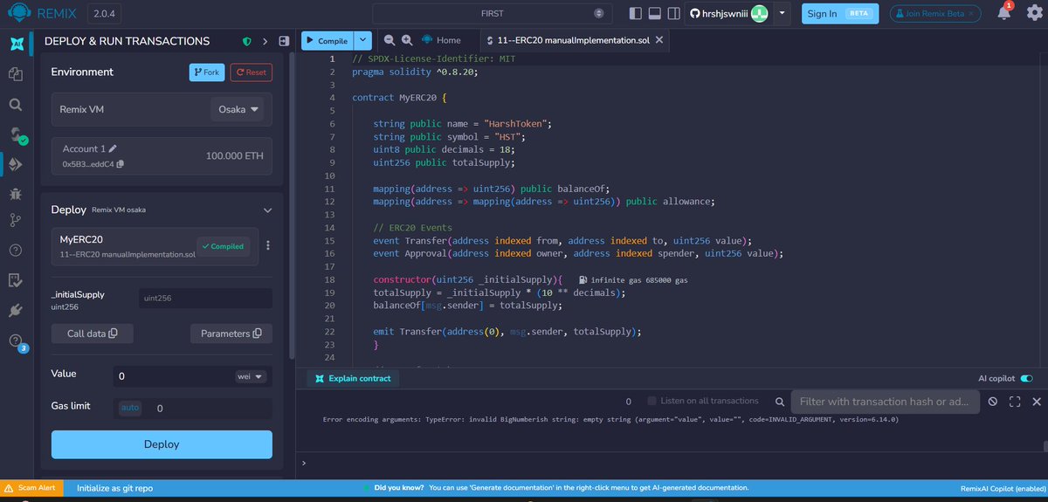Open the Remix AI plugin in sidebar

[x=16, y=42]
